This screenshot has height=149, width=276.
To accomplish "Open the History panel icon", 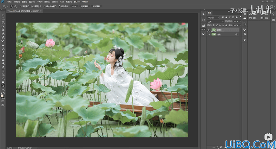I will 203,20.
